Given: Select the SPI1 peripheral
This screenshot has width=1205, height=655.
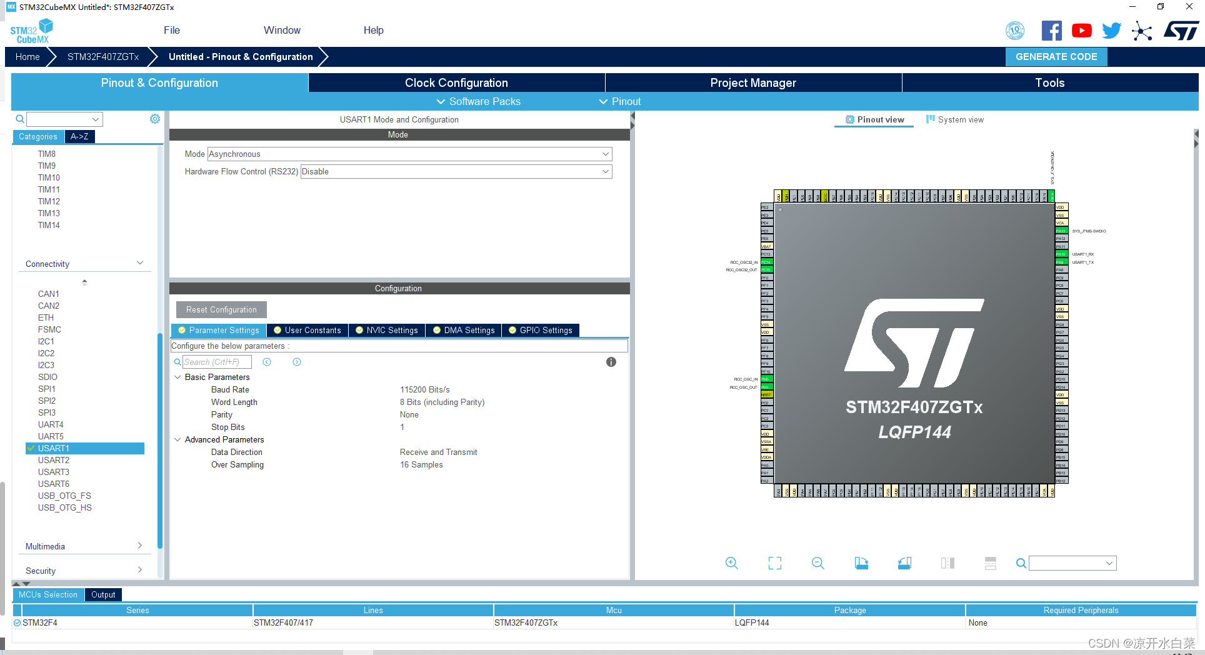Looking at the screenshot, I should coord(47,389).
